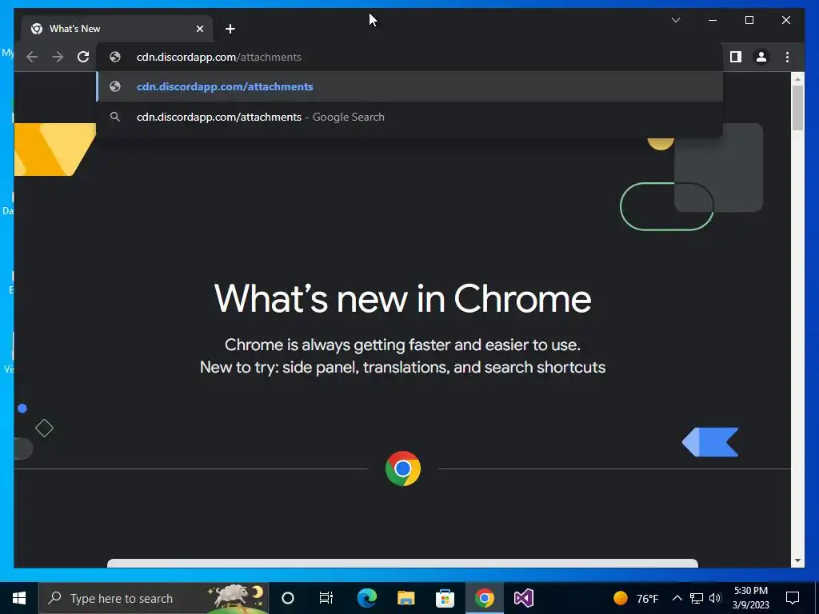Choose the cdn.discordapp.com/attachments Google Search suggestion

410,117
